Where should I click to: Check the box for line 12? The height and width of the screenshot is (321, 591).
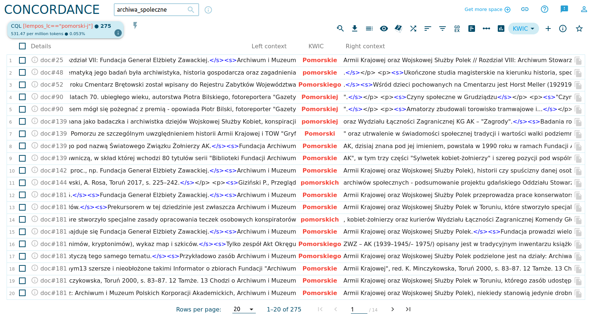[22, 195]
